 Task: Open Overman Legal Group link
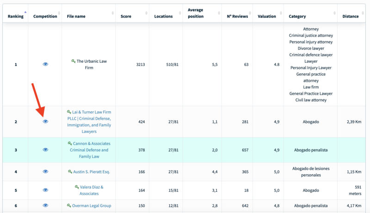pyautogui.click(x=92, y=206)
